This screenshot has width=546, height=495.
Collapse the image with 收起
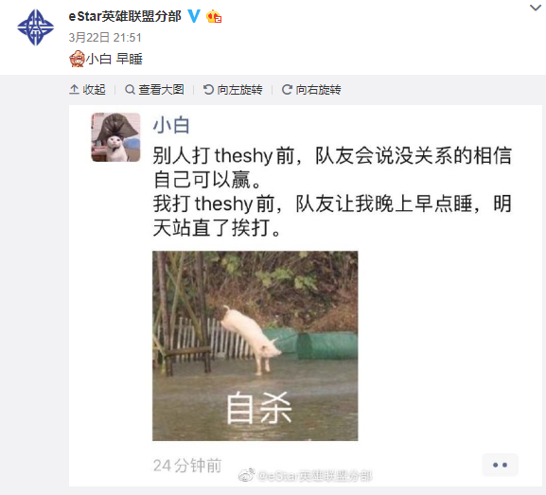[x=87, y=90]
